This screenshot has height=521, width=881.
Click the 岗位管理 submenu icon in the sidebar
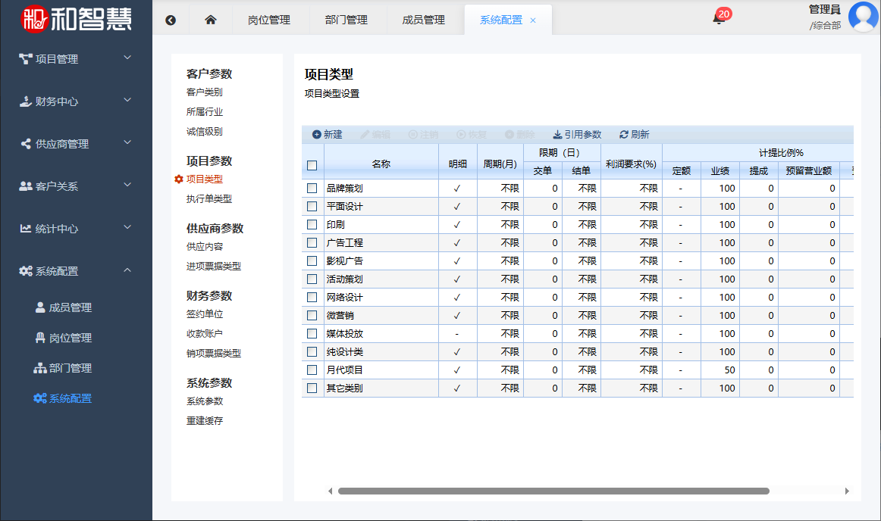pyautogui.click(x=40, y=338)
